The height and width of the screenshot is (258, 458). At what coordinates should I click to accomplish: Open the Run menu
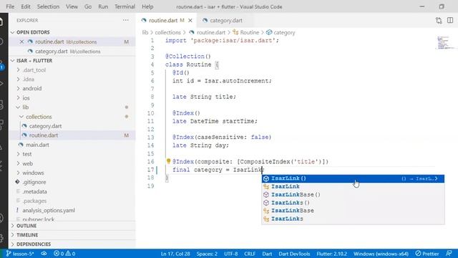[103, 6]
